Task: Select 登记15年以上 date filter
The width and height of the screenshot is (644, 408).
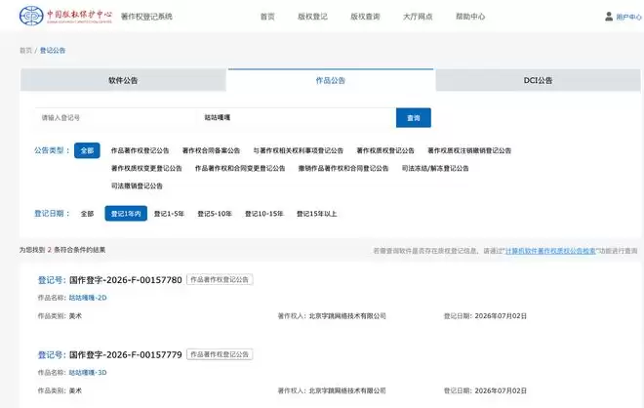Action: click(x=317, y=214)
